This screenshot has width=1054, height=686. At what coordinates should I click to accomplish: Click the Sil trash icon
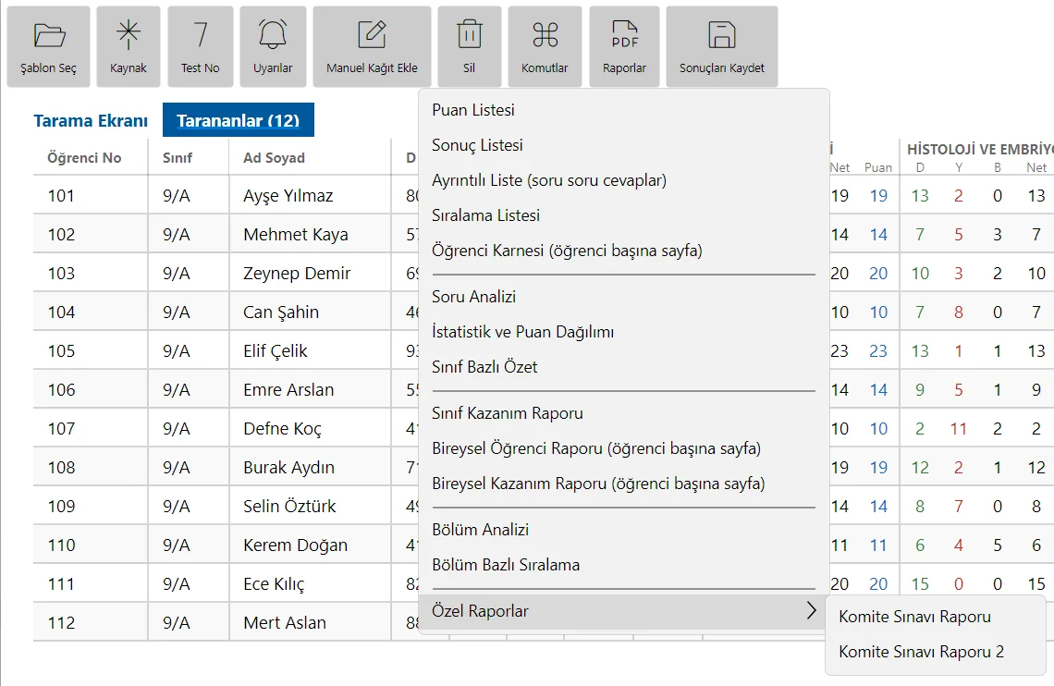point(469,35)
